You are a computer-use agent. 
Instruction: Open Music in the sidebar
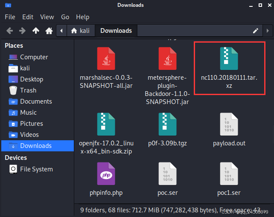pyautogui.click(x=38, y=113)
